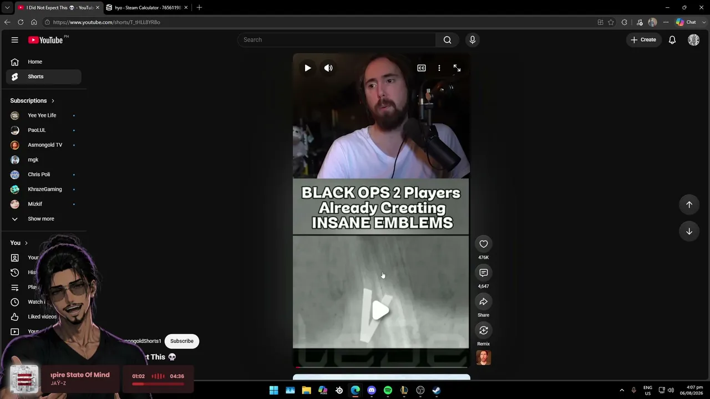The width and height of the screenshot is (710, 399).
Task: Bookmark this page with the star icon
Action: (611, 22)
